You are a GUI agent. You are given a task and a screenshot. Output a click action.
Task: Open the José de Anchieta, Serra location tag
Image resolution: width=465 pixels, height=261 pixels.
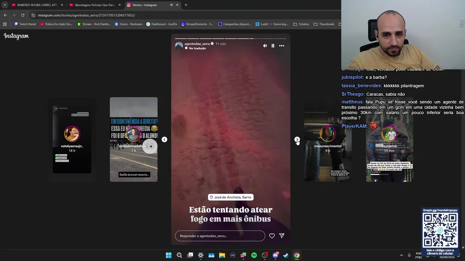pyautogui.click(x=231, y=197)
